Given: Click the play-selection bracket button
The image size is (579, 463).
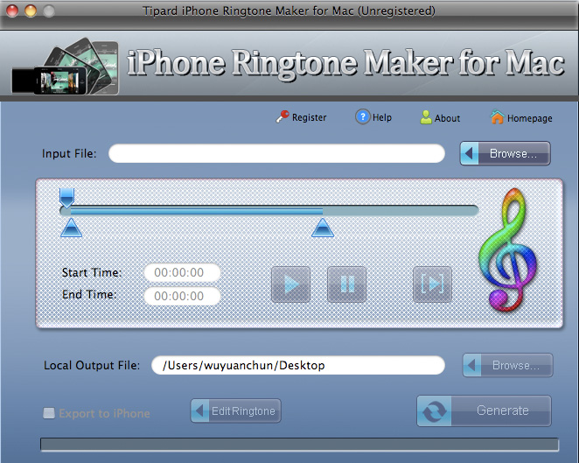Looking at the screenshot, I should point(432,284).
